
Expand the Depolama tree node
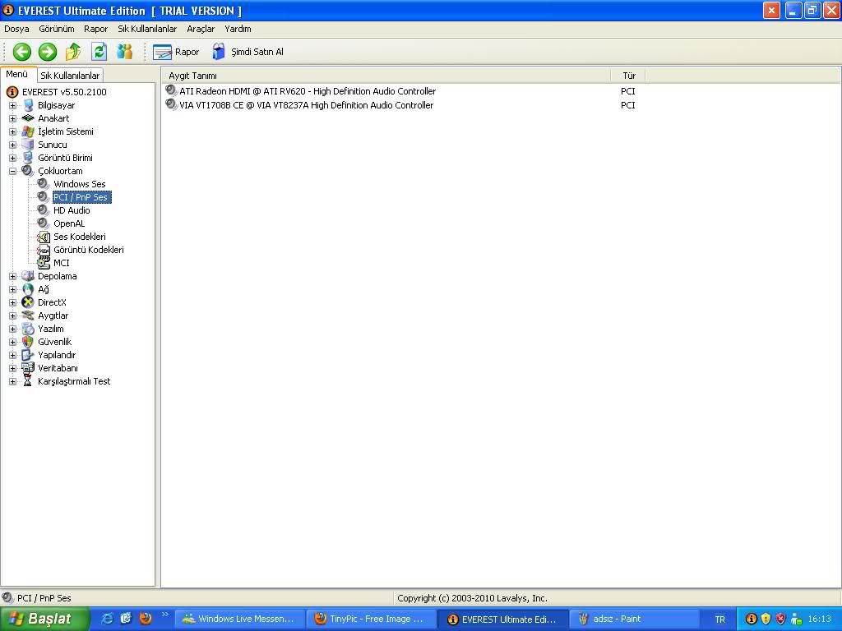(12, 276)
